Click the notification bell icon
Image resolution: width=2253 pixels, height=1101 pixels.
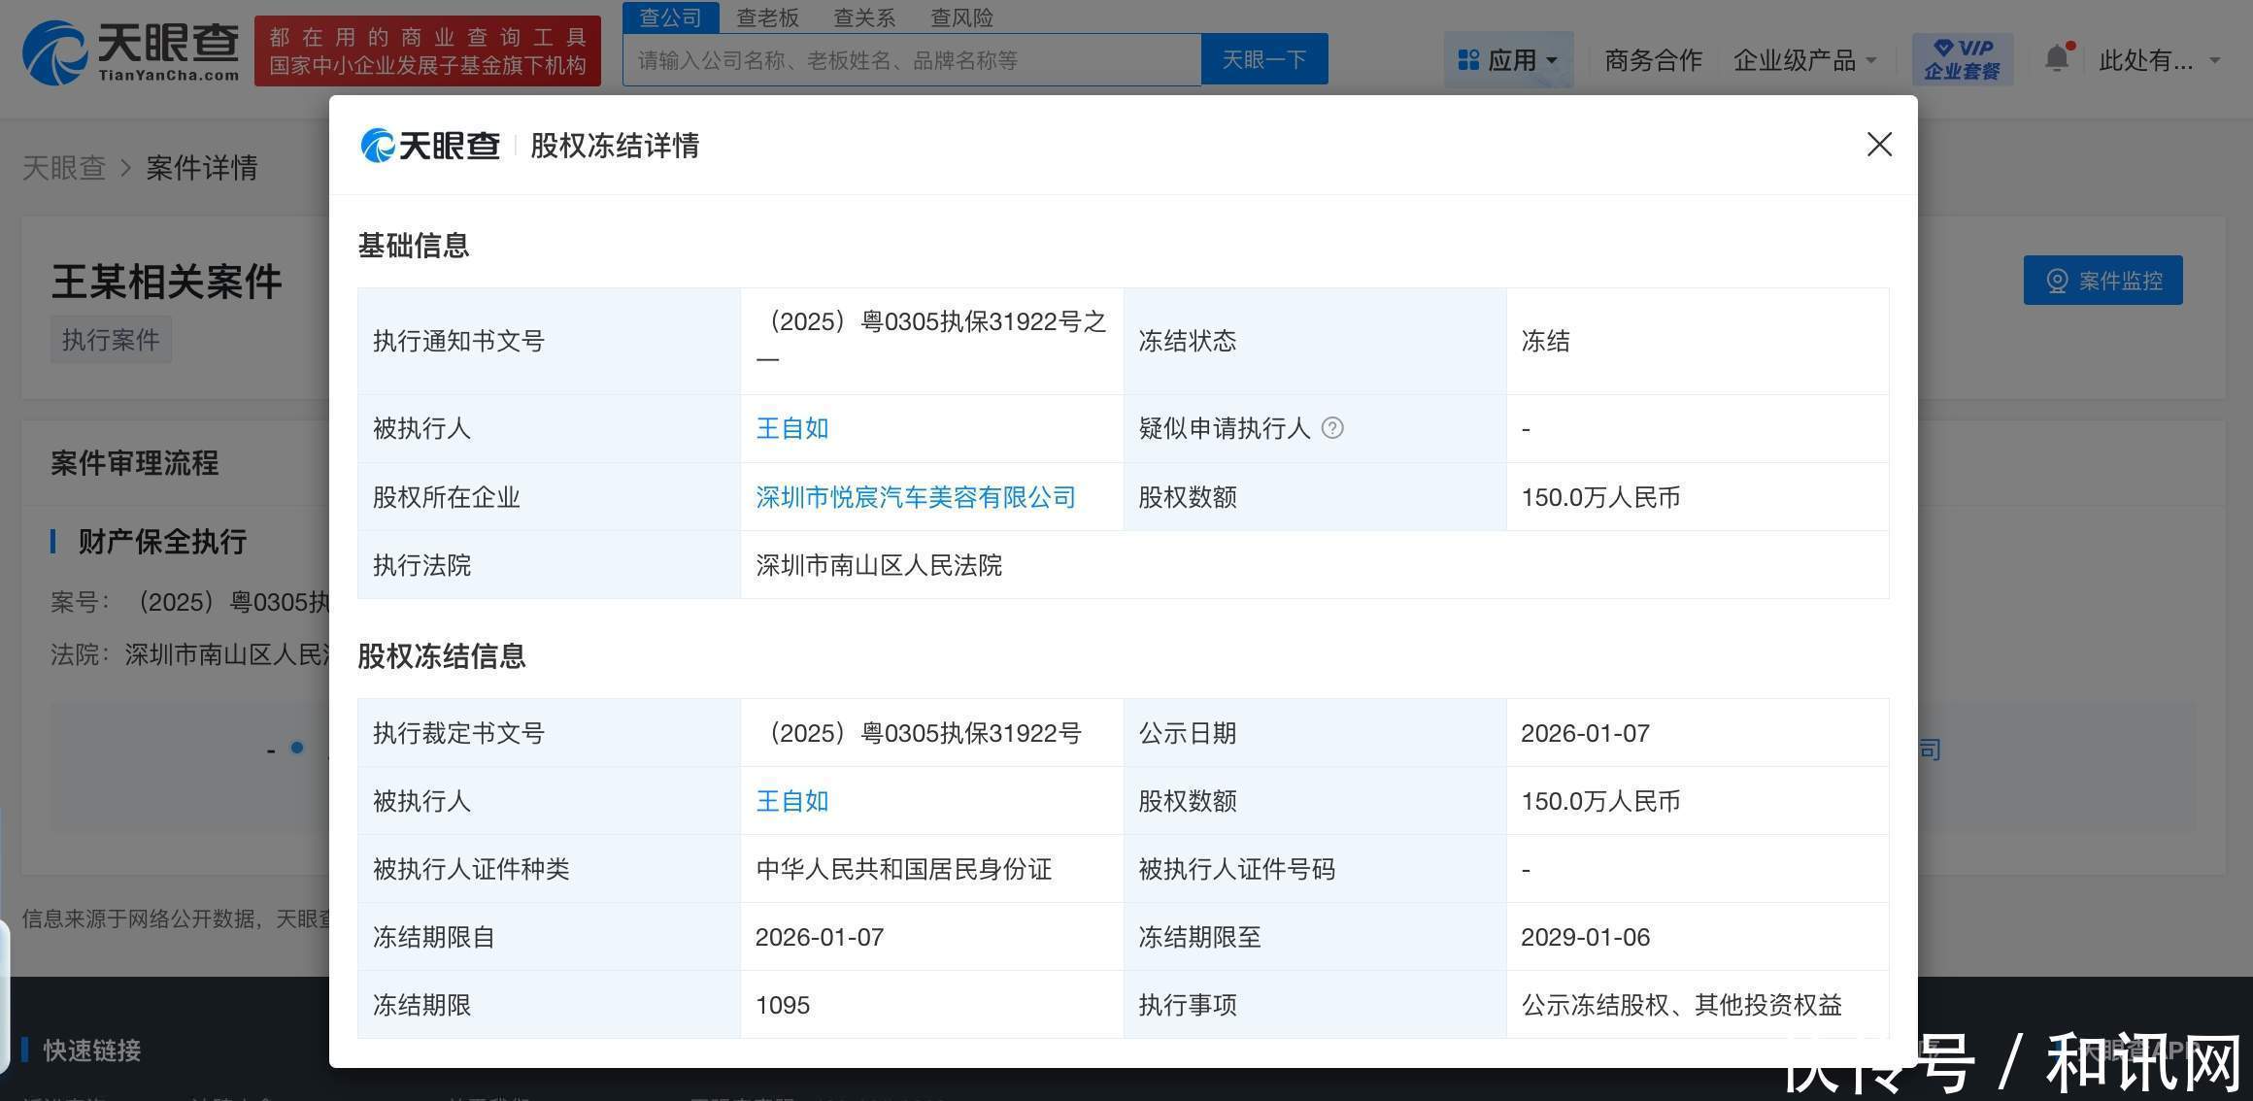click(2056, 59)
